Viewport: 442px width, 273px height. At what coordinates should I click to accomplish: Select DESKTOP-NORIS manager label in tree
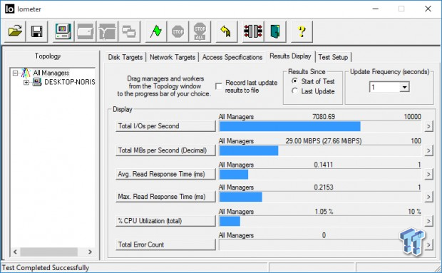[70, 82]
